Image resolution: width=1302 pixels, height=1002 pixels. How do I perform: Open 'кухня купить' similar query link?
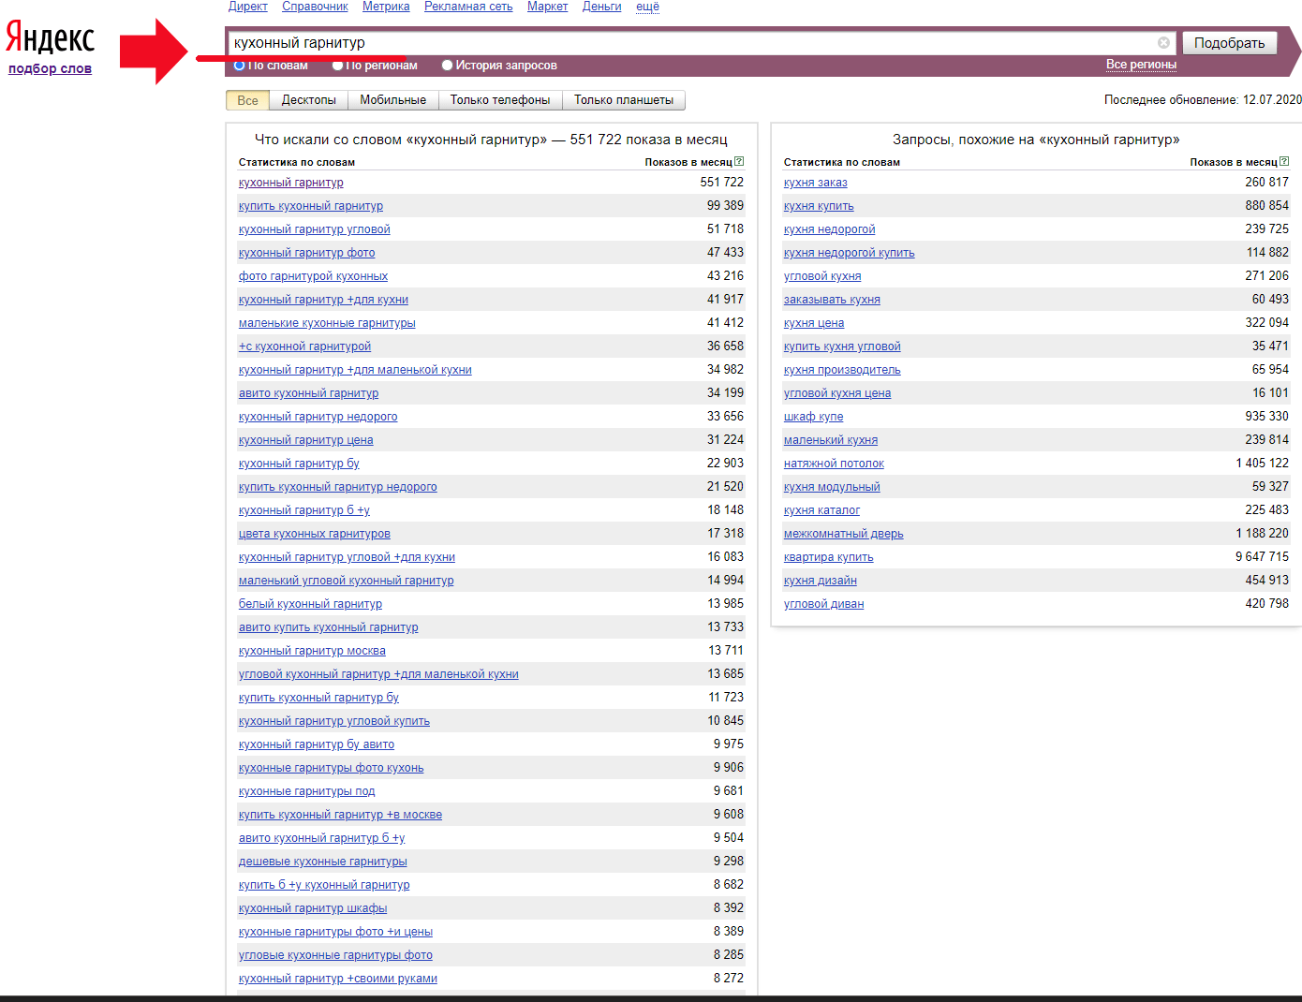click(x=819, y=206)
